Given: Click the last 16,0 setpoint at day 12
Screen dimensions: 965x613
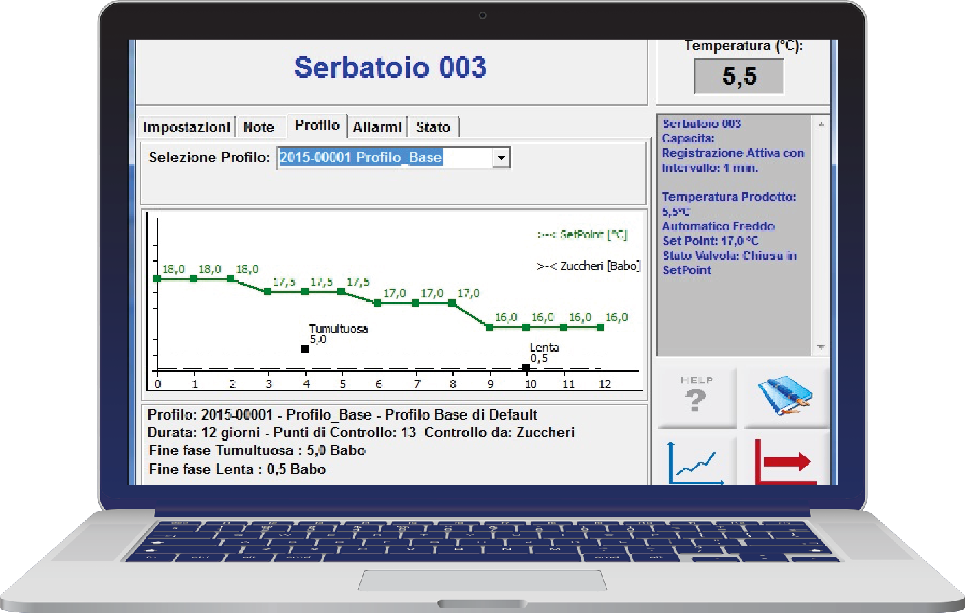Looking at the screenshot, I should click(x=600, y=327).
